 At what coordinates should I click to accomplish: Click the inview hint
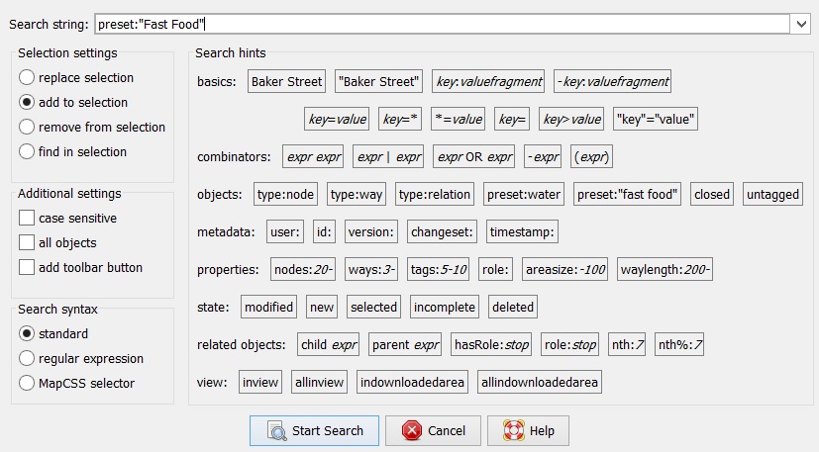[x=260, y=382]
